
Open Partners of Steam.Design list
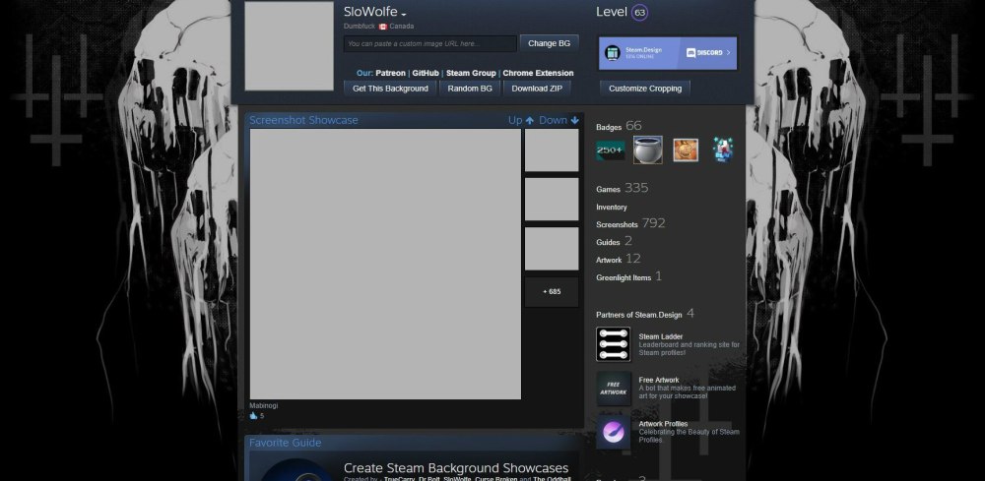point(645,314)
